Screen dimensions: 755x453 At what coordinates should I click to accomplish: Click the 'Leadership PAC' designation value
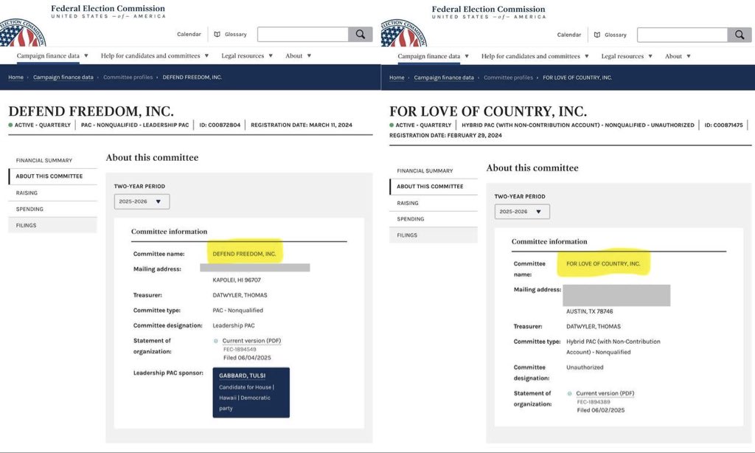tap(234, 326)
